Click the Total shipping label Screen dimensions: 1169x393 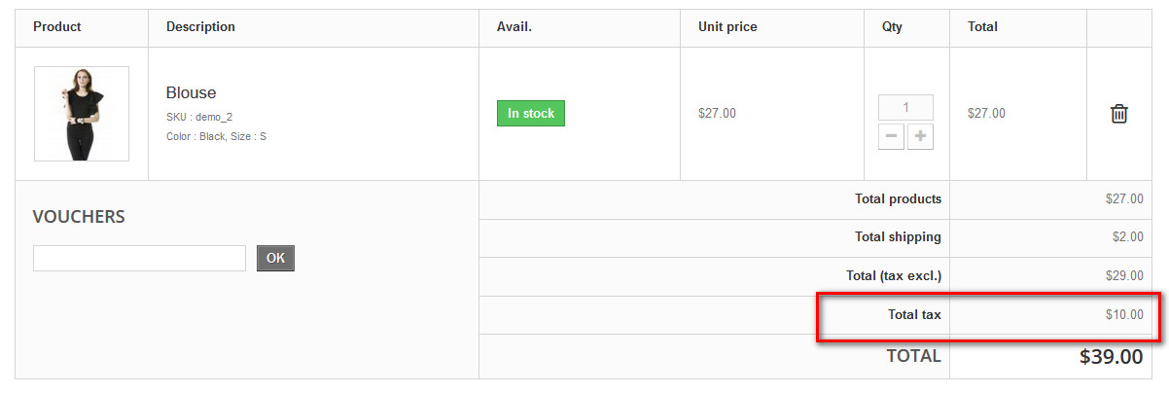(x=898, y=237)
